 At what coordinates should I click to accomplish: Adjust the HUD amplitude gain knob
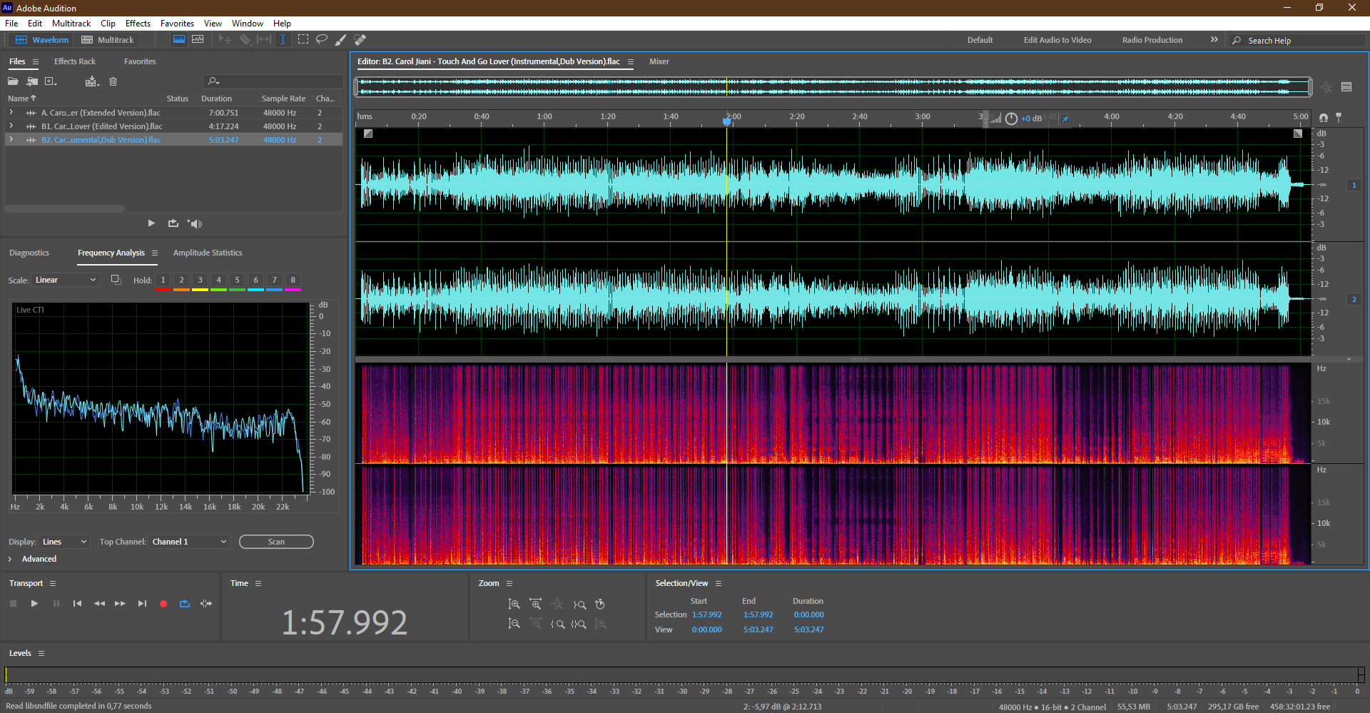pos(1011,118)
